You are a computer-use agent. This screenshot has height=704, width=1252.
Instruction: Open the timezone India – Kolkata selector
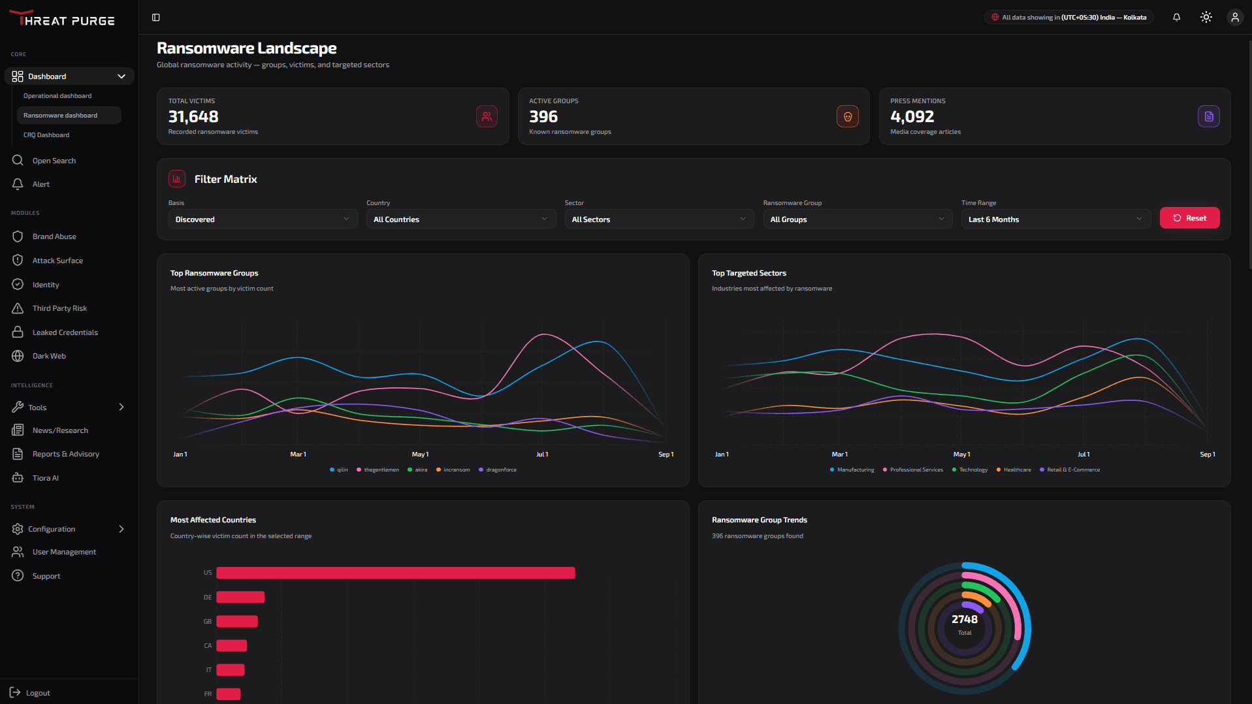[1068, 18]
